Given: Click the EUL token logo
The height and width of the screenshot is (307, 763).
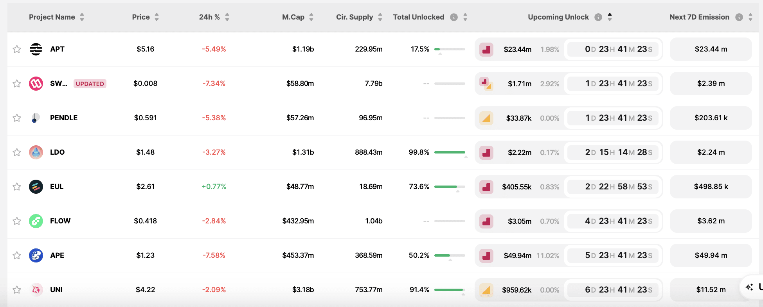Looking at the screenshot, I should coord(36,187).
